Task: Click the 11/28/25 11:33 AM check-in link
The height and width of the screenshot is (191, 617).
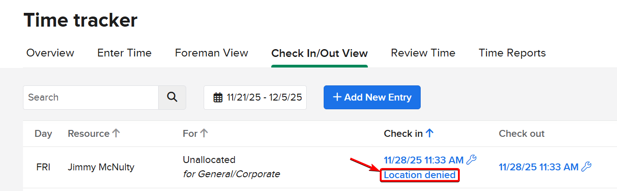Action: 423,160
